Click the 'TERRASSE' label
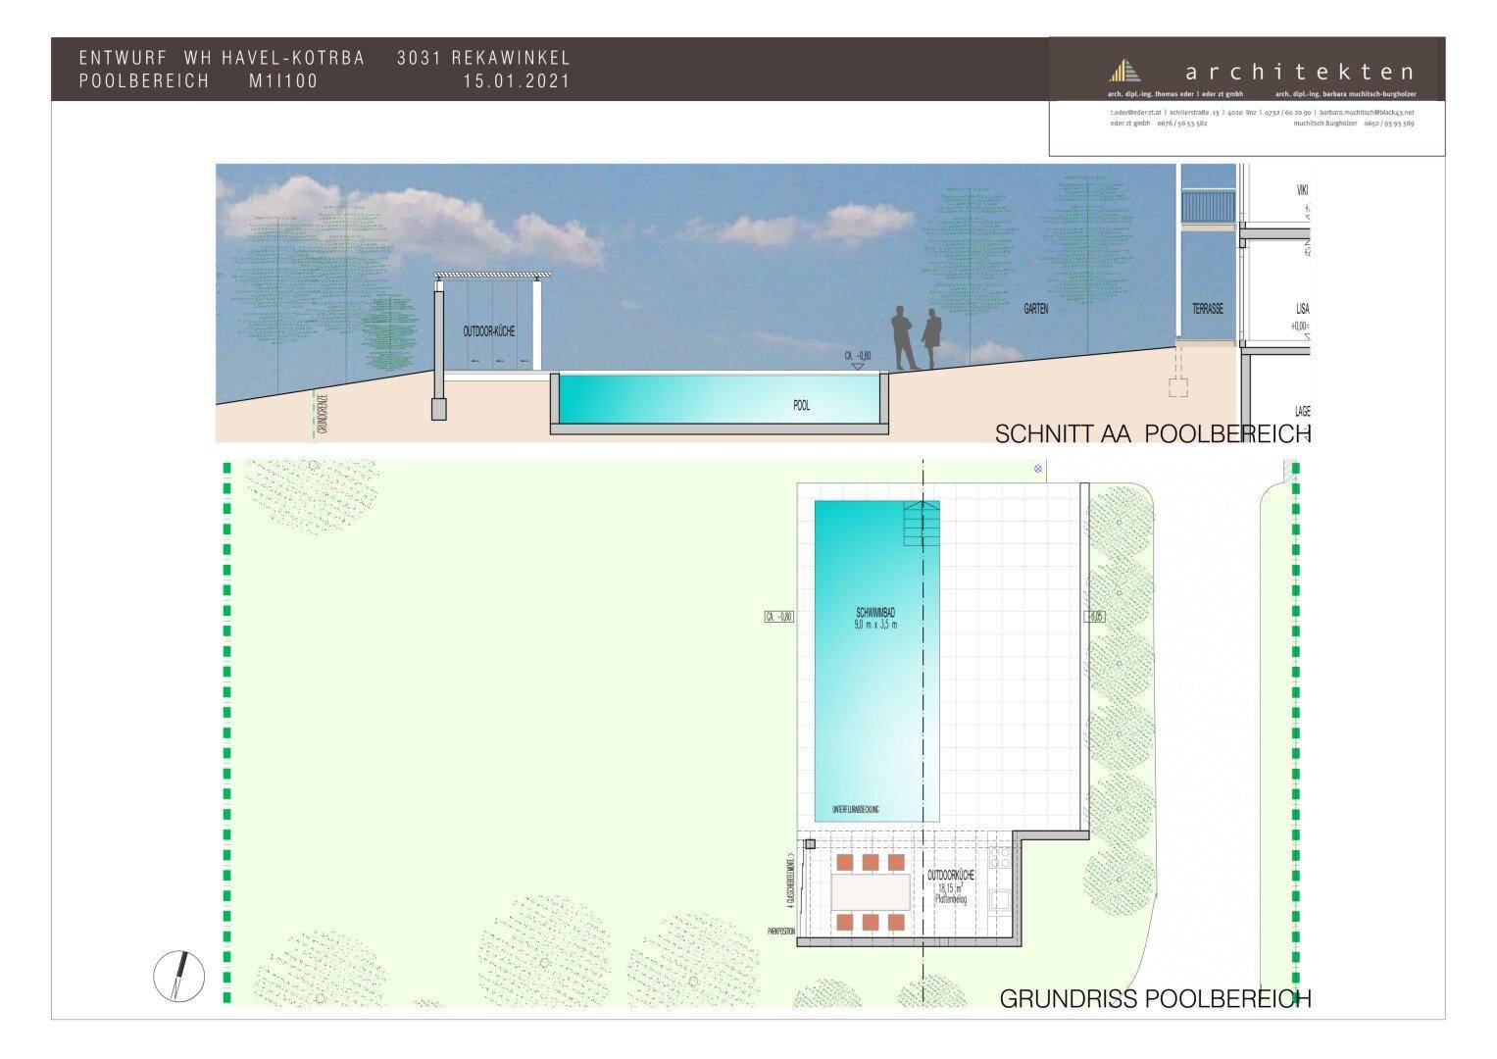Image resolution: width=1497 pixels, height=1059 pixels. pyautogui.click(x=1208, y=308)
